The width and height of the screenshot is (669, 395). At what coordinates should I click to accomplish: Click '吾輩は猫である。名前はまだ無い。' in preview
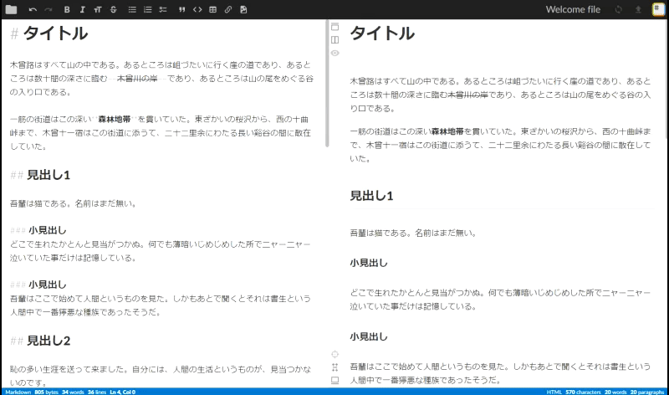tap(413, 233)
